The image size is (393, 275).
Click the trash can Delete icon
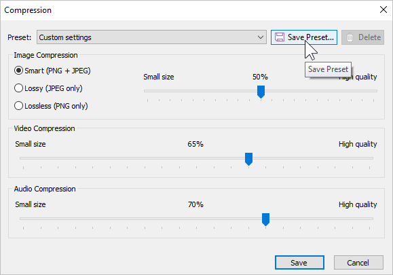350,37
